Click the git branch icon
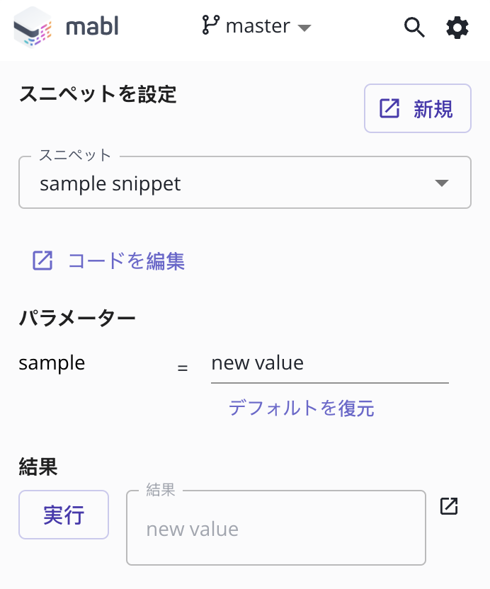This screenshot has width=490, height=589. (210, 25)
